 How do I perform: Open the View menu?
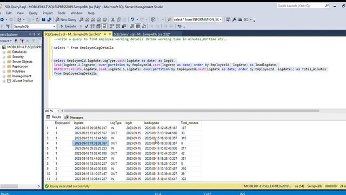pyautogui.click(x=20, y=13)
